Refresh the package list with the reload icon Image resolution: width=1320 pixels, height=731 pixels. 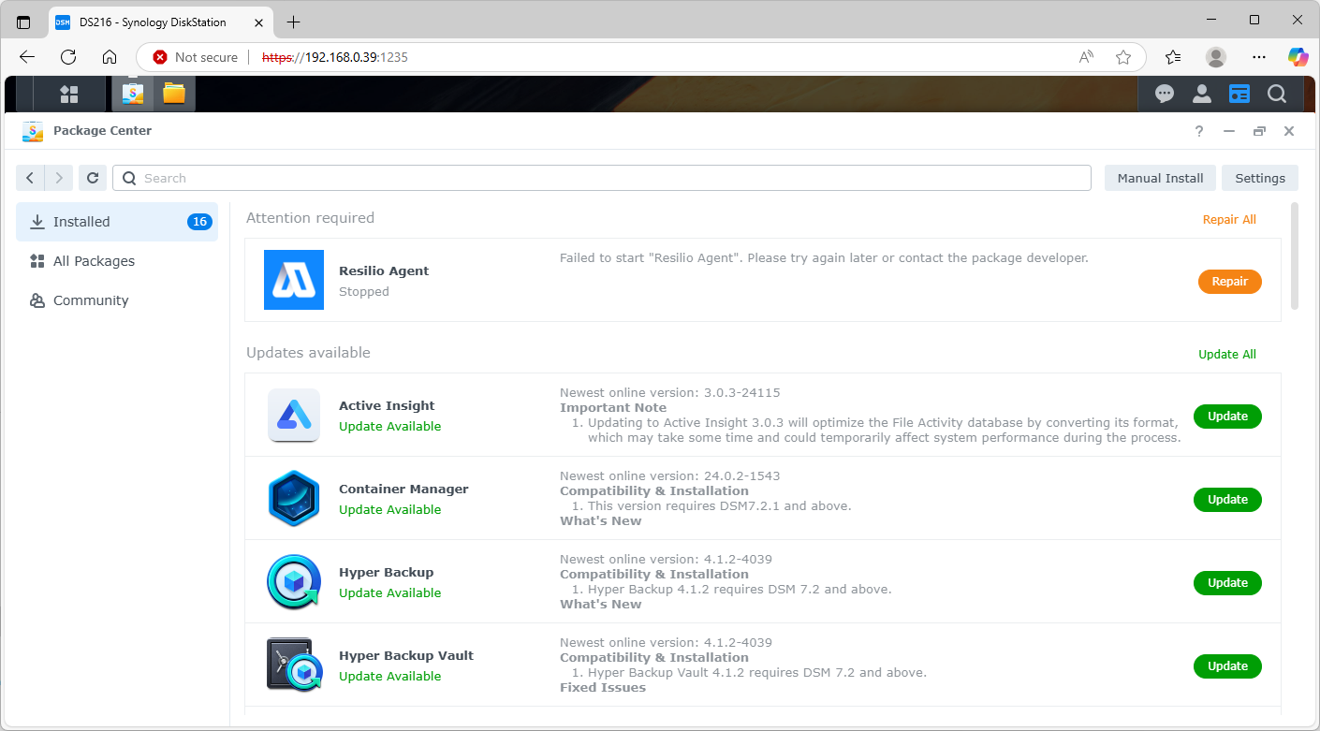pos(92,178)
